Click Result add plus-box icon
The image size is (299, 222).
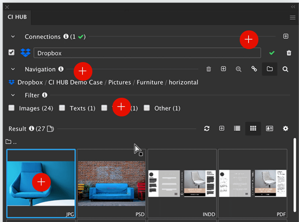point(222,128)
